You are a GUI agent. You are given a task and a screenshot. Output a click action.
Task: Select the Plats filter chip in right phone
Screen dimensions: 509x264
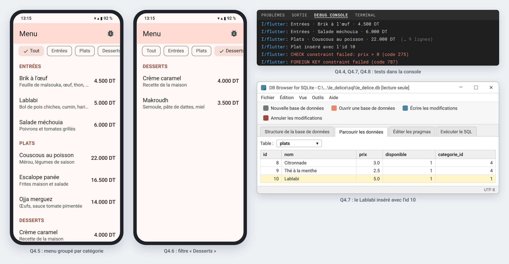coord(201,51)
